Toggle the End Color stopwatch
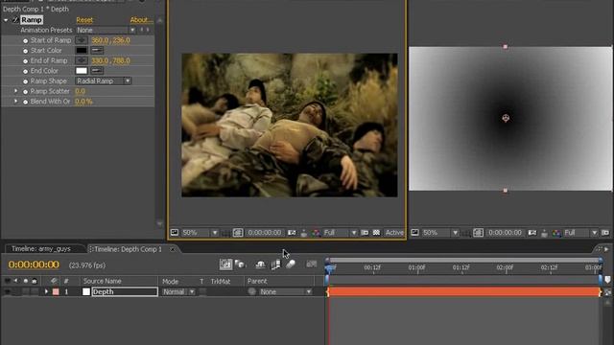614x345 pixels. 26,71
